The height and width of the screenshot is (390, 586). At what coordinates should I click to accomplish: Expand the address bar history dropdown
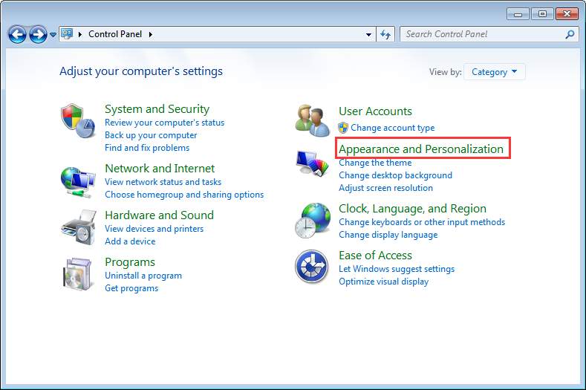pyautogui.click(x=368, y=35)
